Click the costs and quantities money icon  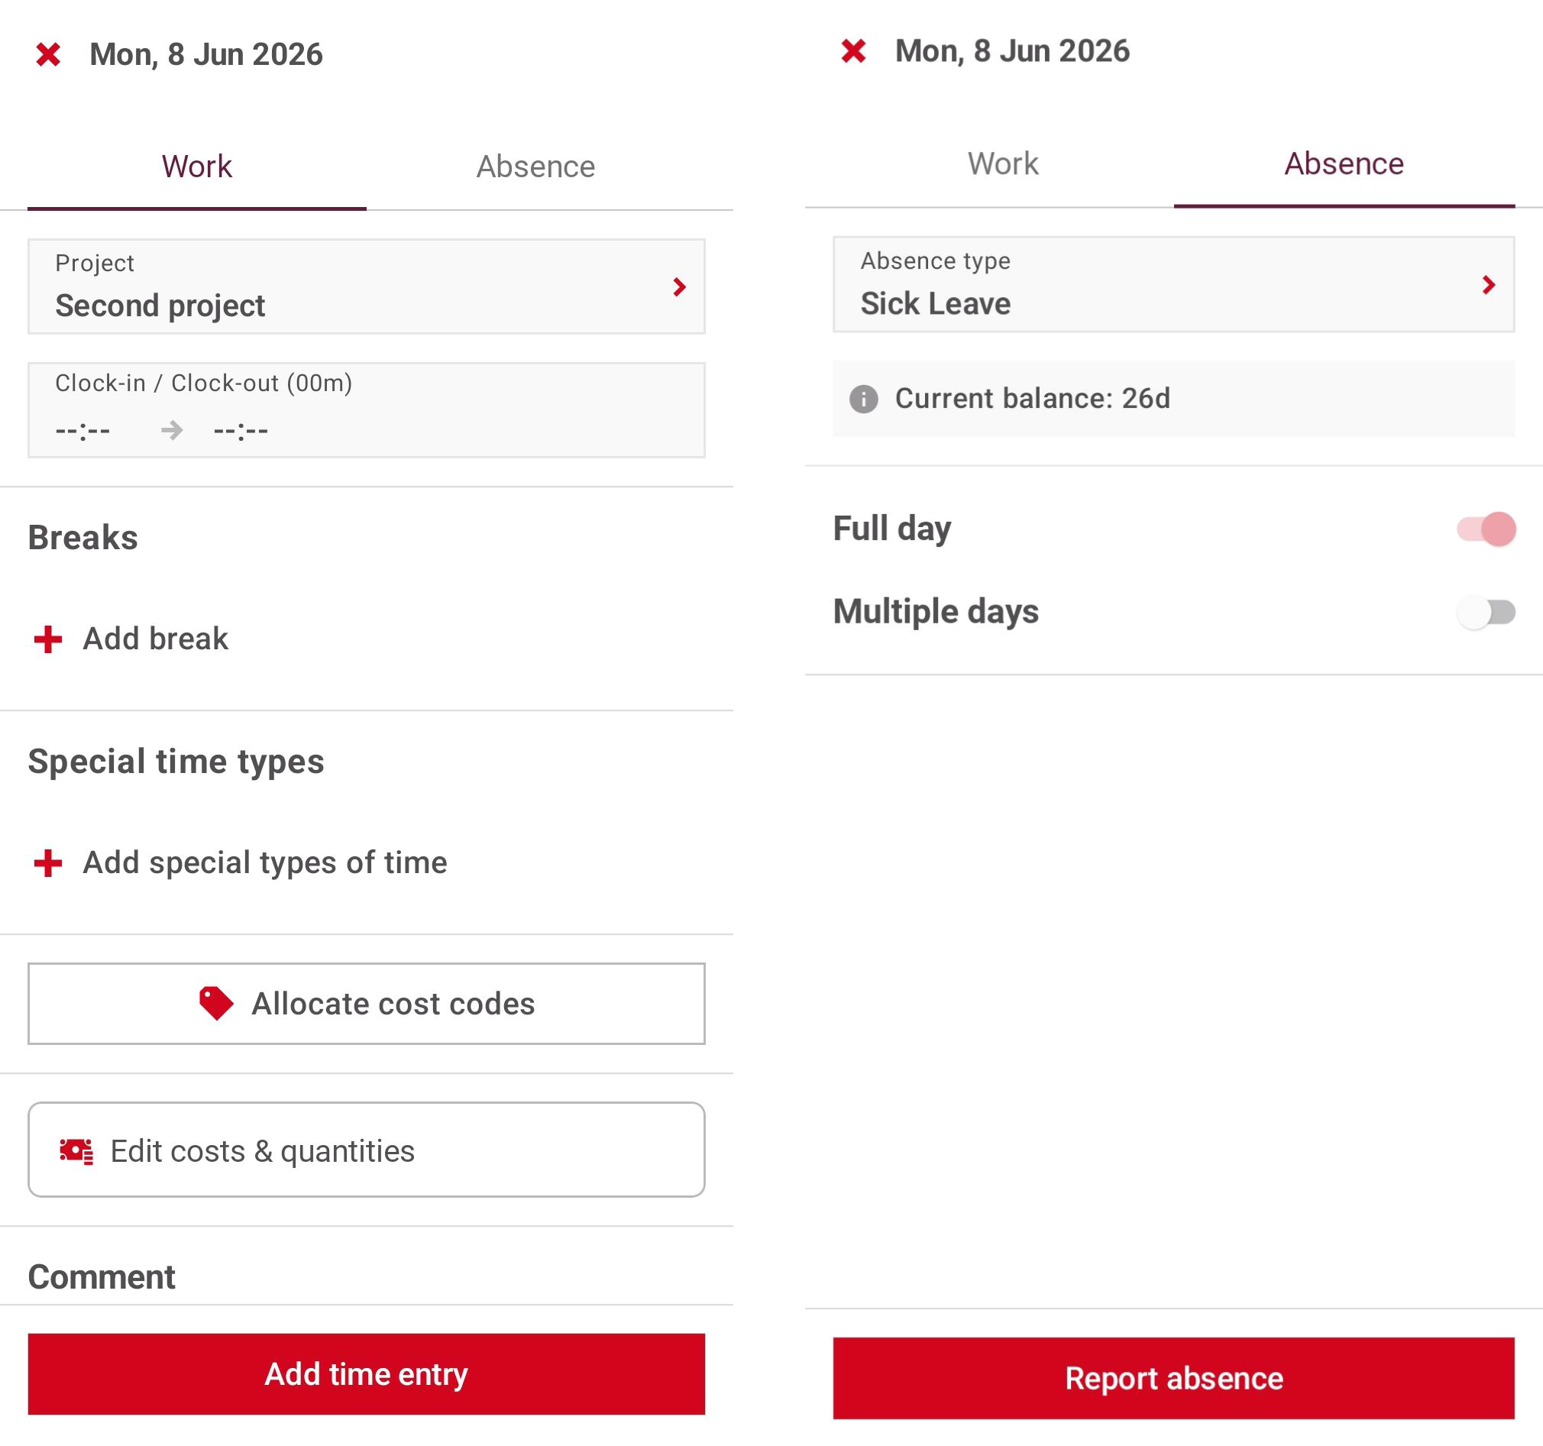tap(76, 1151)
